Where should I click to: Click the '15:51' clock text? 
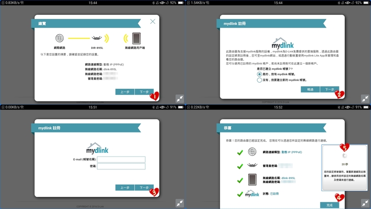(93, 107)
